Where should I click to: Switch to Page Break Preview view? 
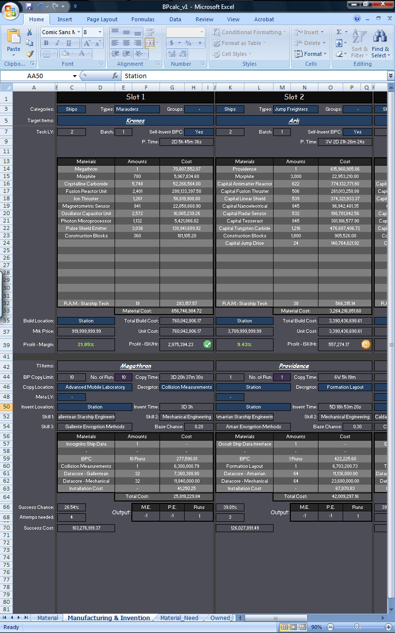pyautogui.click(x=303, y=627)
